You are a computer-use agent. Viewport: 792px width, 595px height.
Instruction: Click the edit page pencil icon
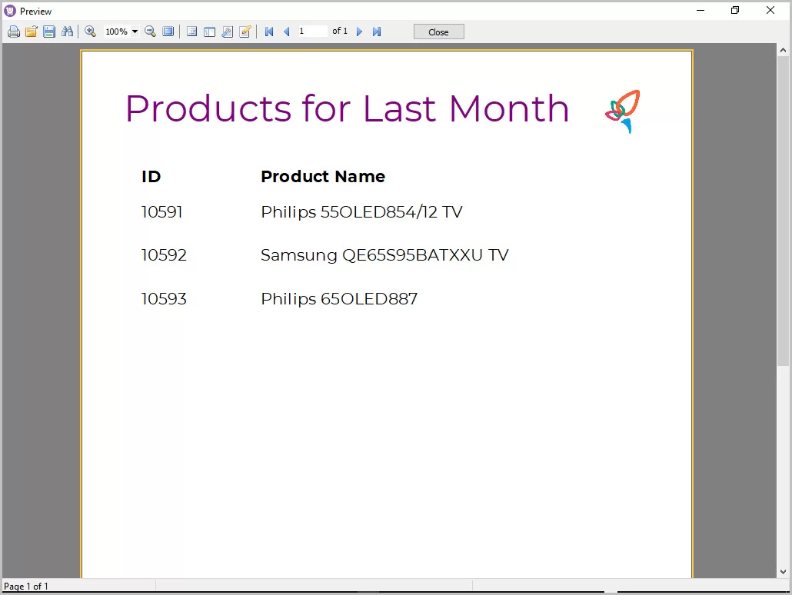tap(245, 32)
